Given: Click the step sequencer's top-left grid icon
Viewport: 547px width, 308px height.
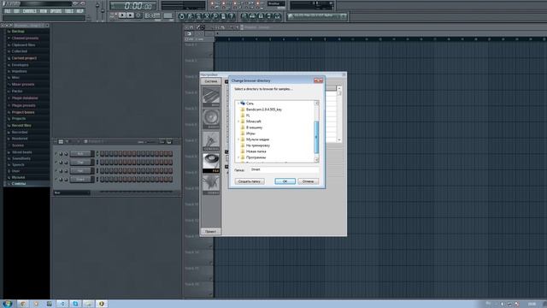Looking at the screenshot, I should pos(61,141).
